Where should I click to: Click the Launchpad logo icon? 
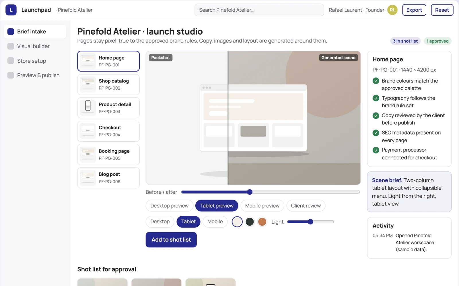point(11,10)
